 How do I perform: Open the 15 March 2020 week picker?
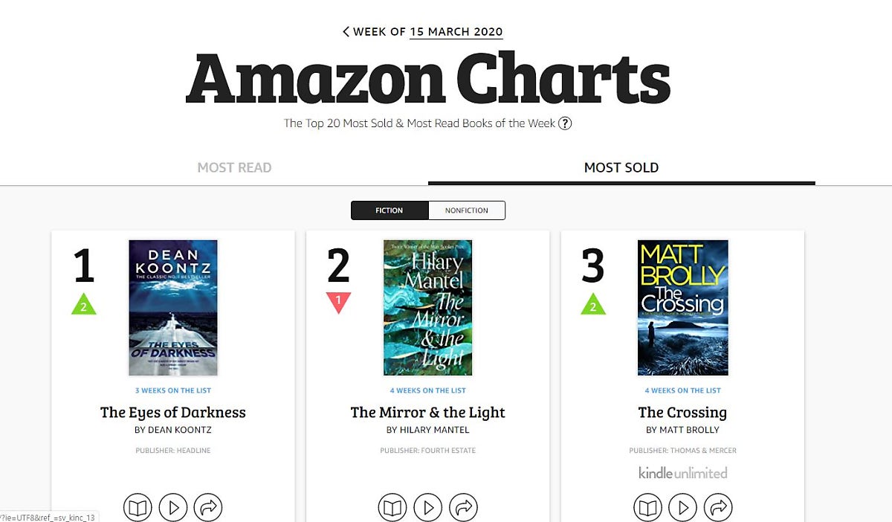click(456, 32)
